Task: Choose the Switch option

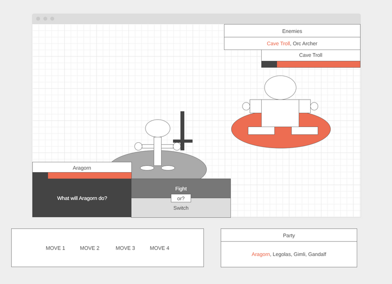Action: tap(181, 208)
